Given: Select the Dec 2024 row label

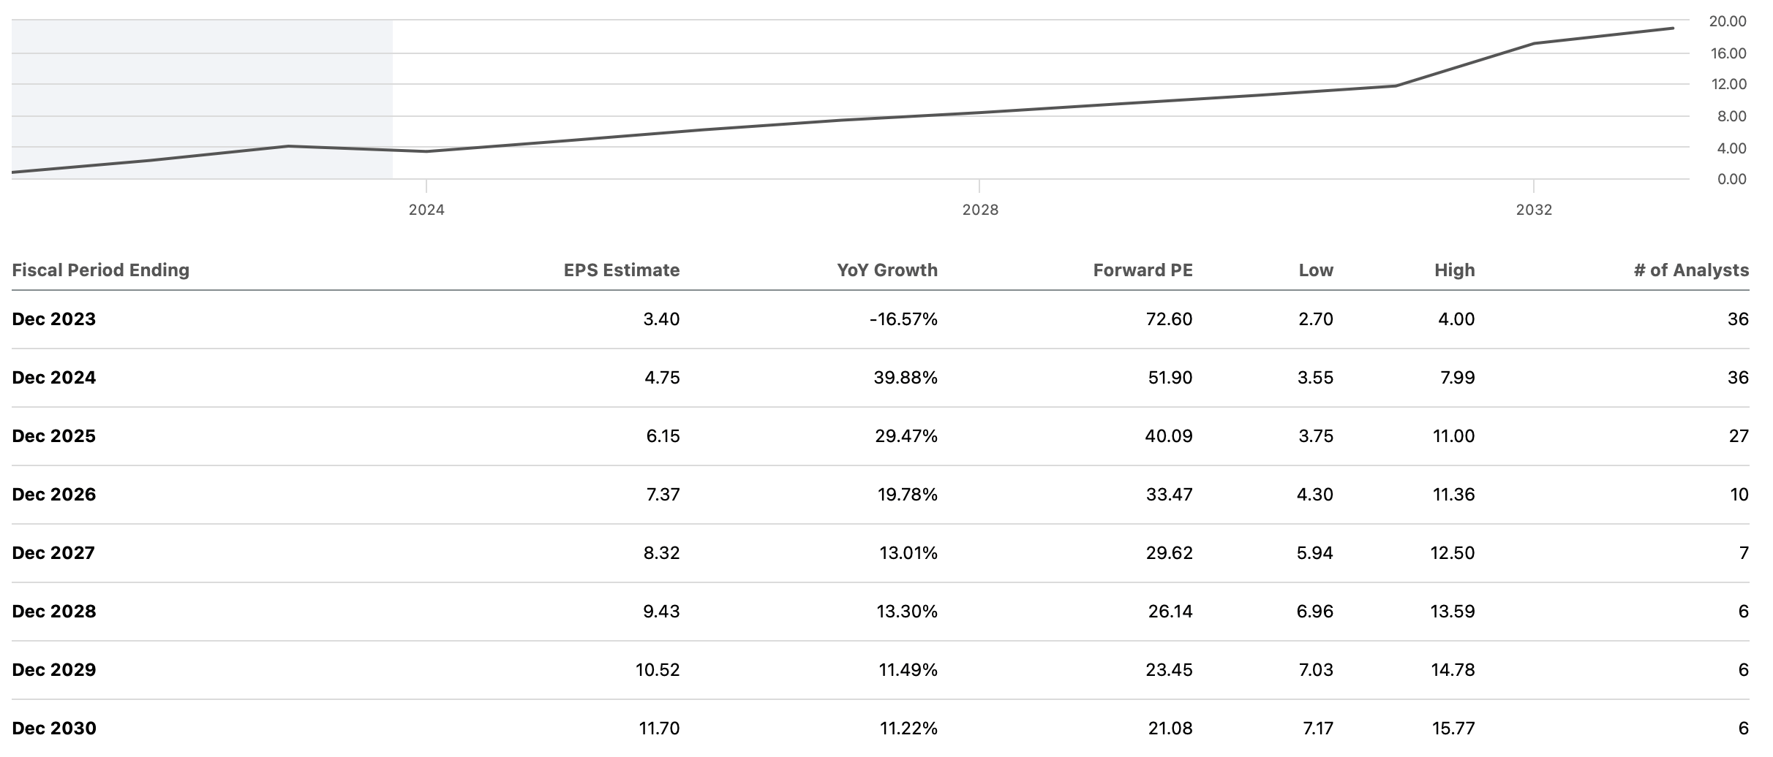Looking at the screenshot, I should (x=54, y=378).
